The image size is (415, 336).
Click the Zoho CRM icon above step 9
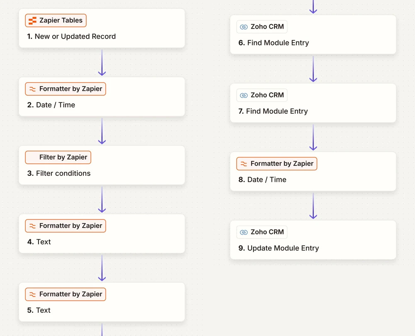tap(244, 232)
